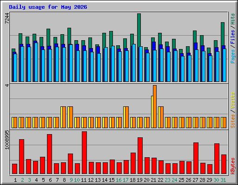Image resolution: width=238 pixels, height=185 pixels.
Task: Click day label 13 on the x-axis
Action: 98,180
